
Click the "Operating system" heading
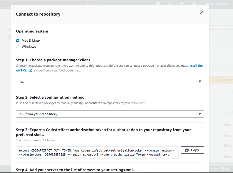[32, 31]
